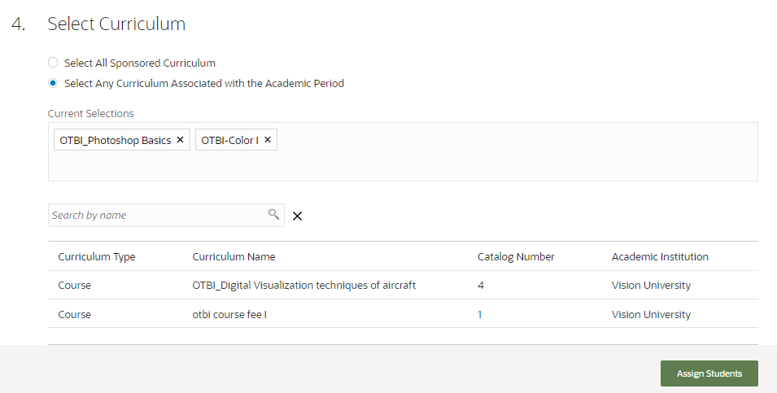The height and width of the screenshot is (393, 777).
Task: Choose Select Any Curriculum Associated with Academic Period
Action: (53, 83)
